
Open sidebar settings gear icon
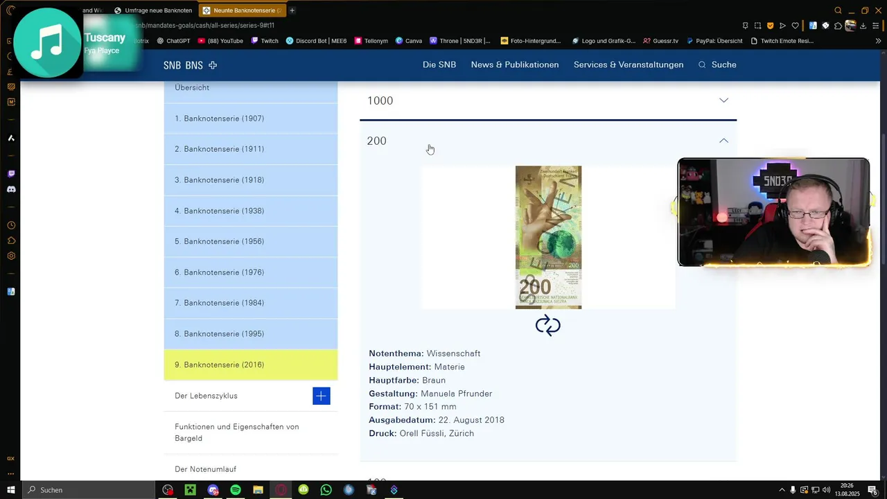point(10,256)
